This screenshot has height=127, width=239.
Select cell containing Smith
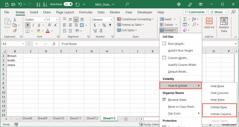point(15,60)
